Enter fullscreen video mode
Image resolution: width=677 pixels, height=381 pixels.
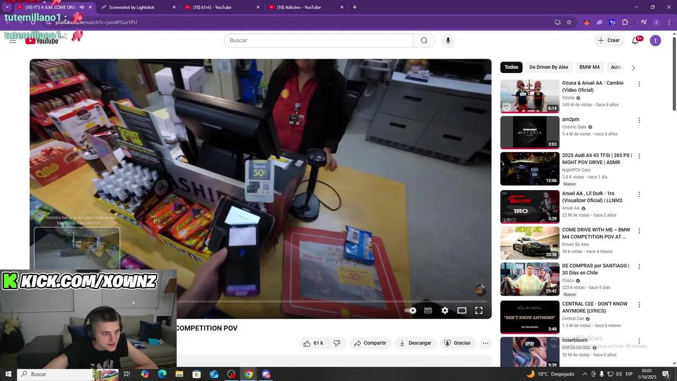(479, 311)
